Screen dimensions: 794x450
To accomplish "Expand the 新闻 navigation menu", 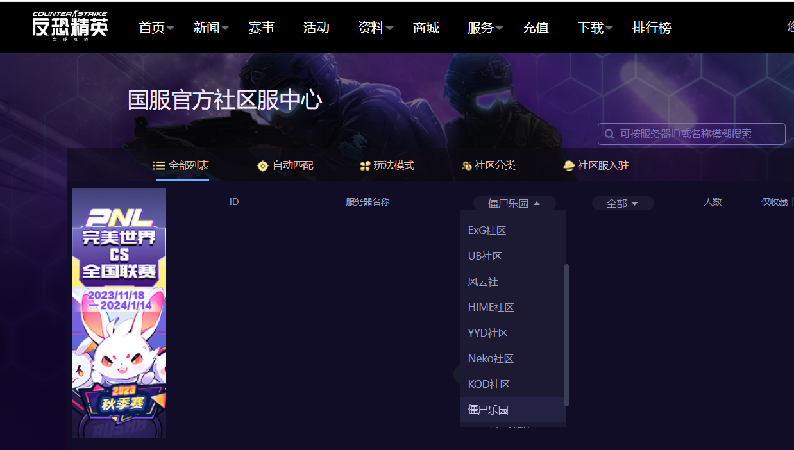I will [211, 28].
